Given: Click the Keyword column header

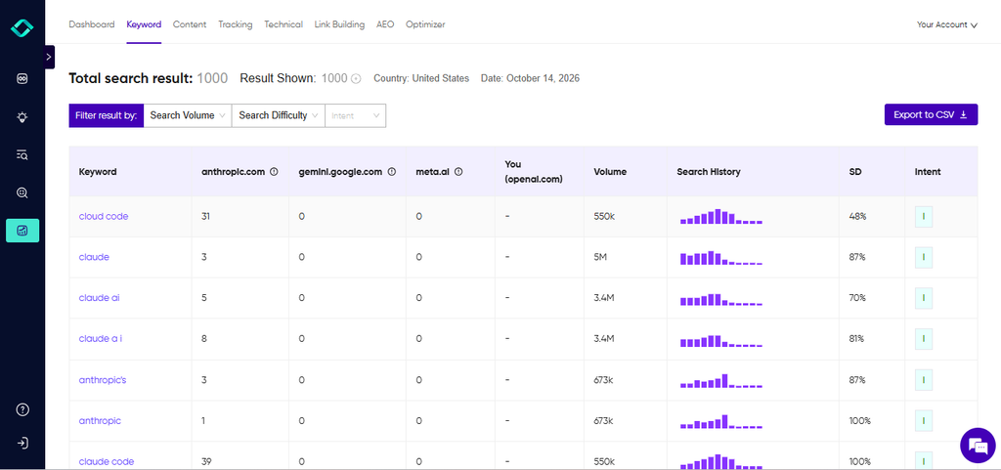Looking at the screenshot, I should pyautogui.click(x=98, y=172).
